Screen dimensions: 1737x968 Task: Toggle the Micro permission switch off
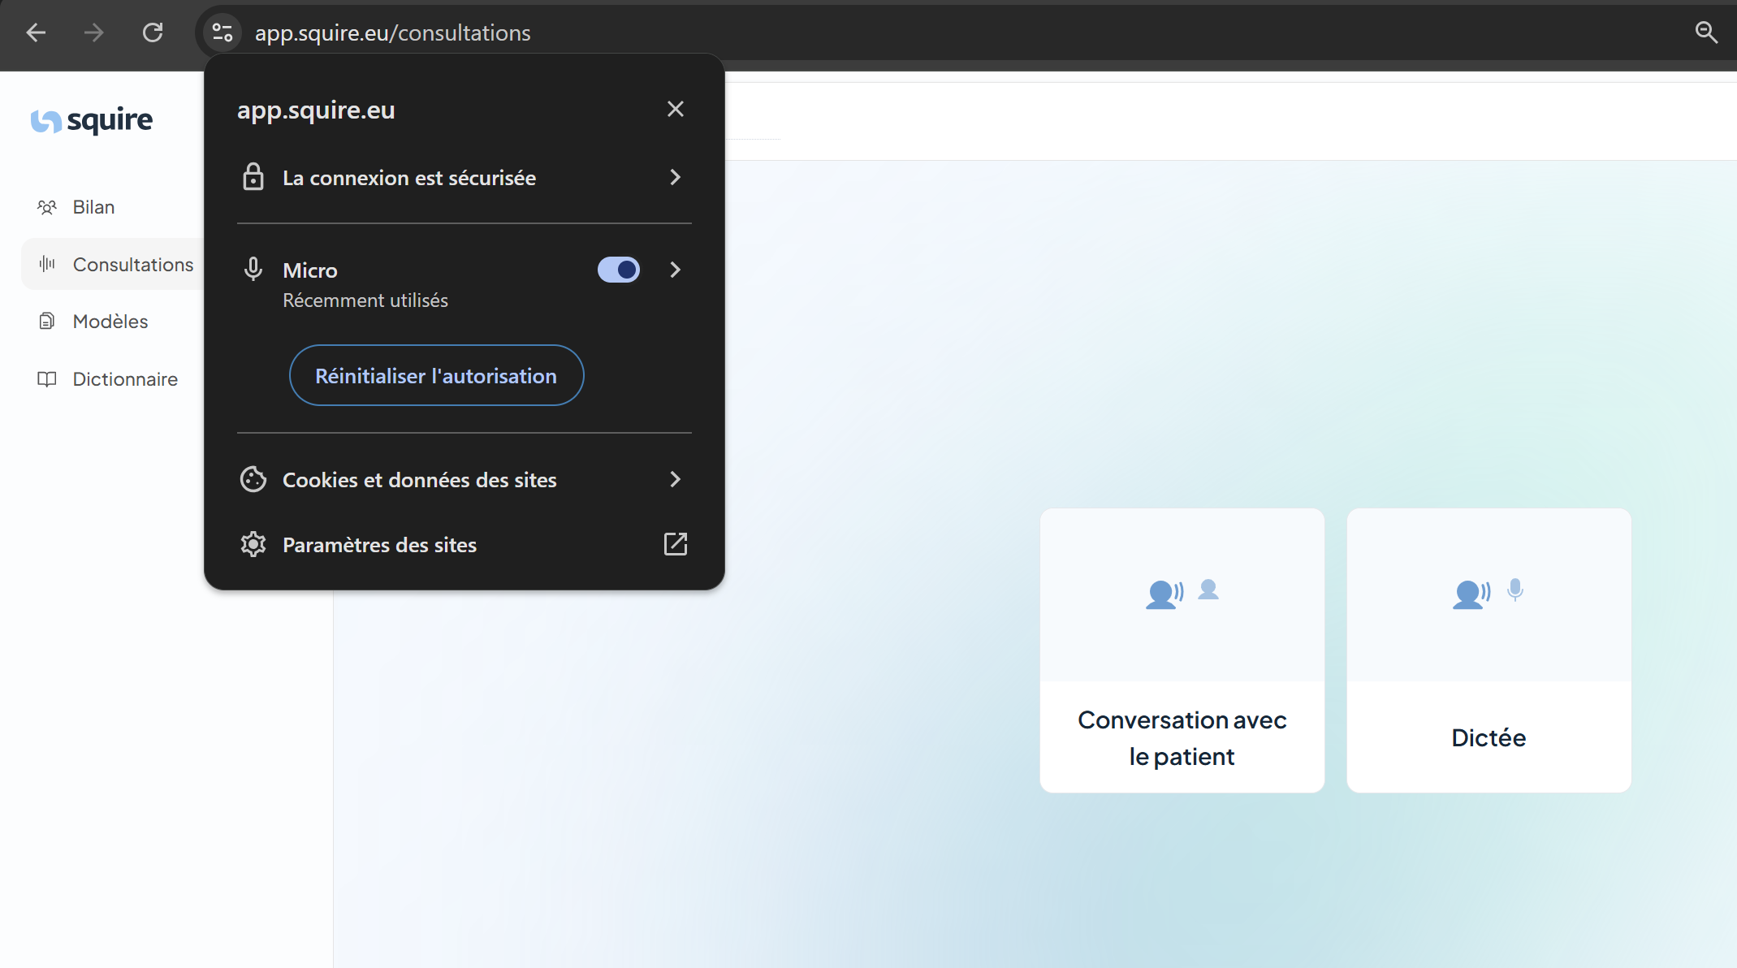(x=619, y=270)
